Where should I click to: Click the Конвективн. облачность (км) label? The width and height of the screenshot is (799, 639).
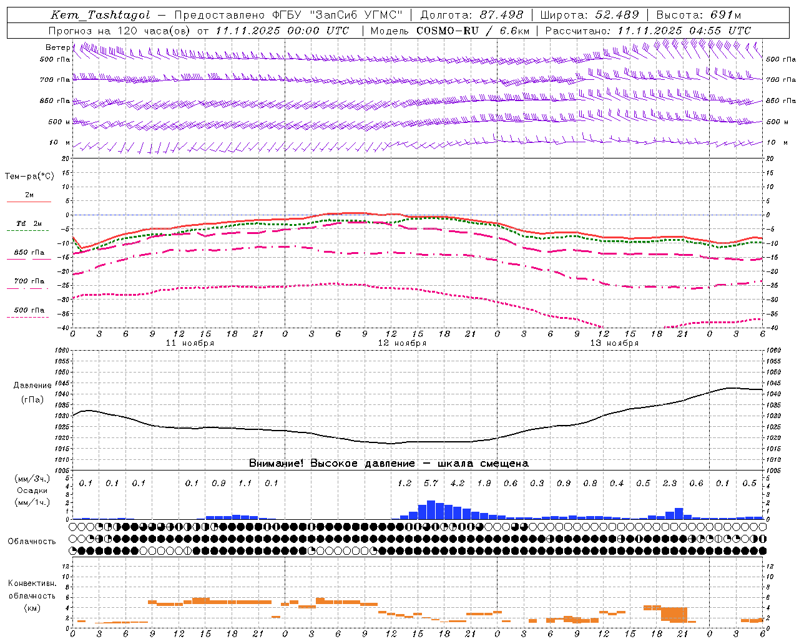[32, 595]
